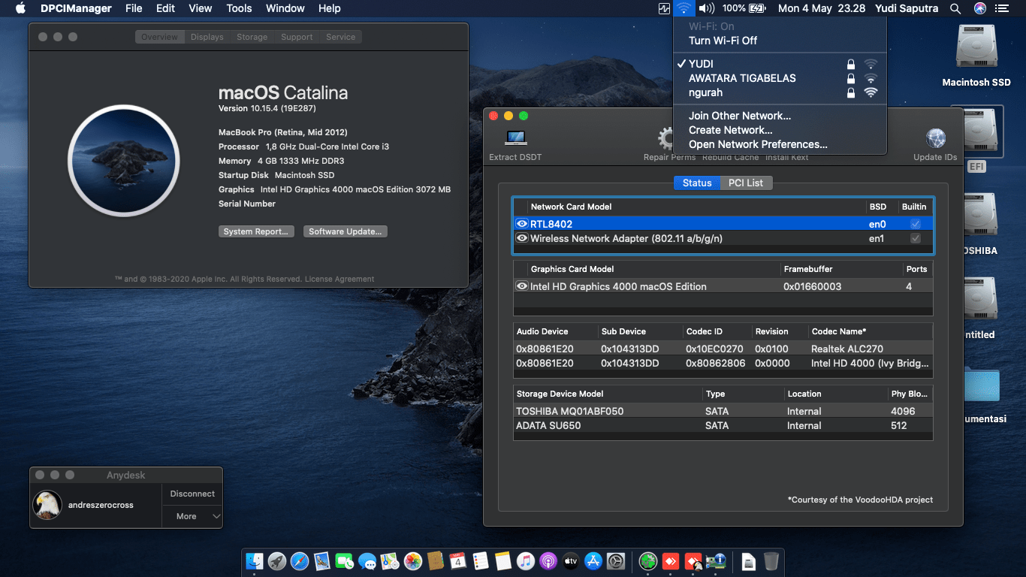Click Disconnect in the Anydesk window
This screenshot has height=577, width=1026.
click(192, 494)
